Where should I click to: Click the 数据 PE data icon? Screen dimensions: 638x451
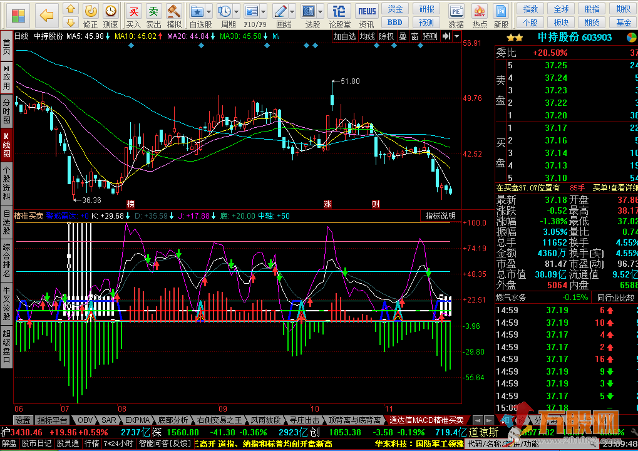pyautogui.click(x=456, y=11)
